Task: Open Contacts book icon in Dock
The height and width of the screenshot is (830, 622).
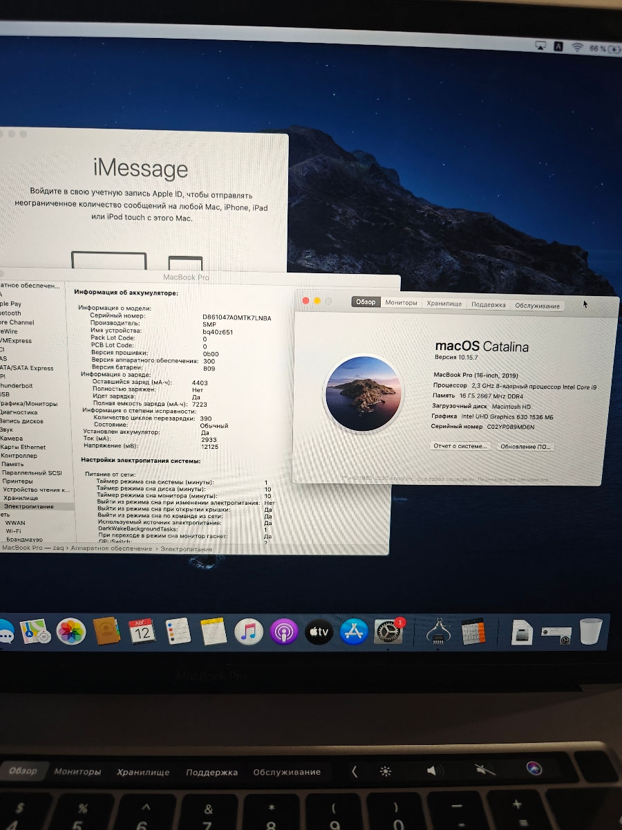Action: (106, 631)
